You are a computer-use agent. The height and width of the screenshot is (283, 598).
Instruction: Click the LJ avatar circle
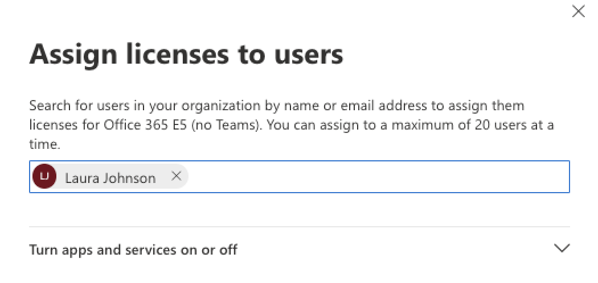(x=44, y=177)
